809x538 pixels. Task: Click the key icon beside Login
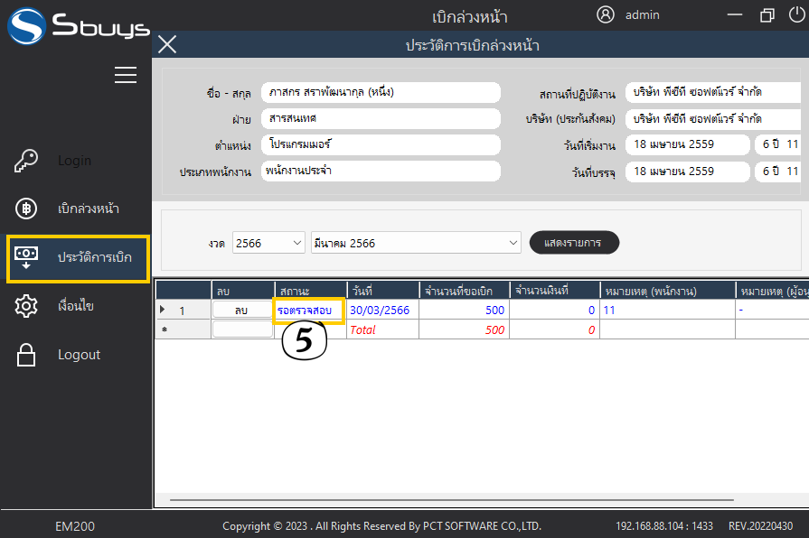[26, 161]
